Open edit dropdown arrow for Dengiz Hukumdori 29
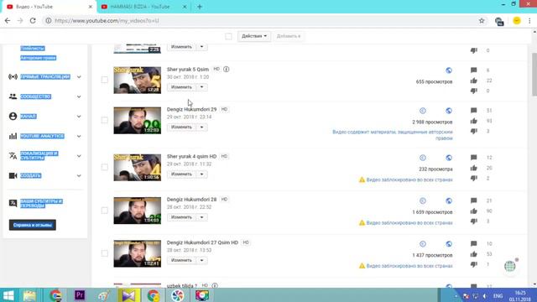Viewport: 537px width, 302px height. pyautogui.click(x=201, y=127)
